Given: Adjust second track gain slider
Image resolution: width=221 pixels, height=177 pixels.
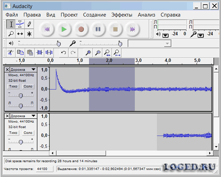Looking at the screenshot, I should point(21,142).
